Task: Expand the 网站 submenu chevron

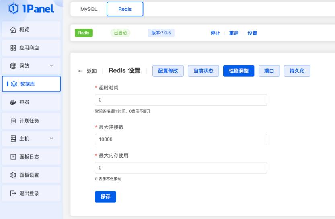Action: pos(51,65)
